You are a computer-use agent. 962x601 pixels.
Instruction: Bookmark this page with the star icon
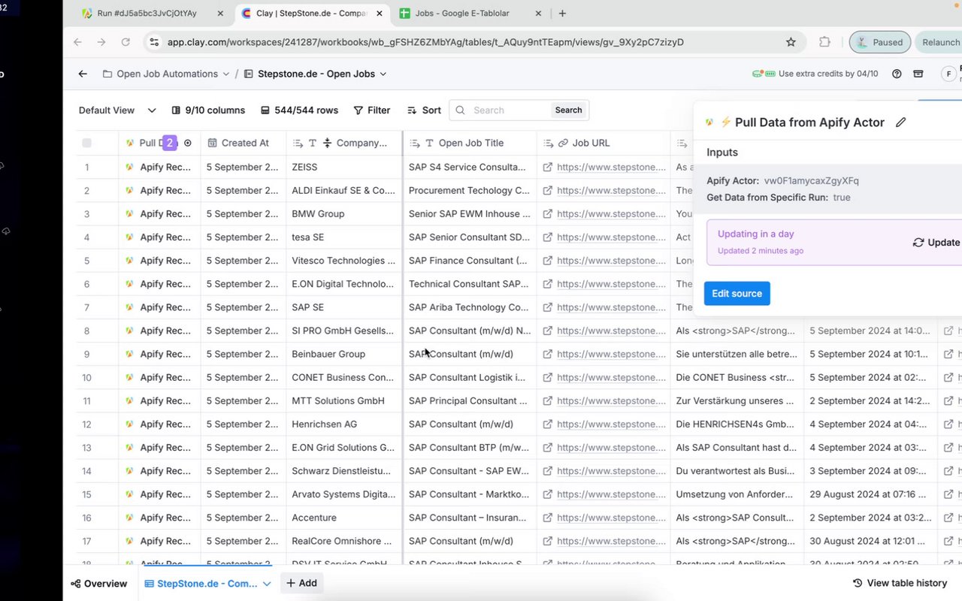click(791, 42)
